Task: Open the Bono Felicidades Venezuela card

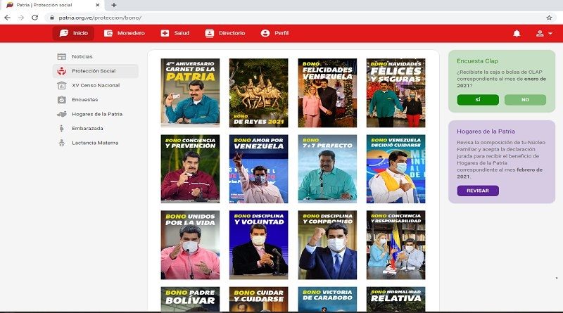Action: tap(327, 93)
